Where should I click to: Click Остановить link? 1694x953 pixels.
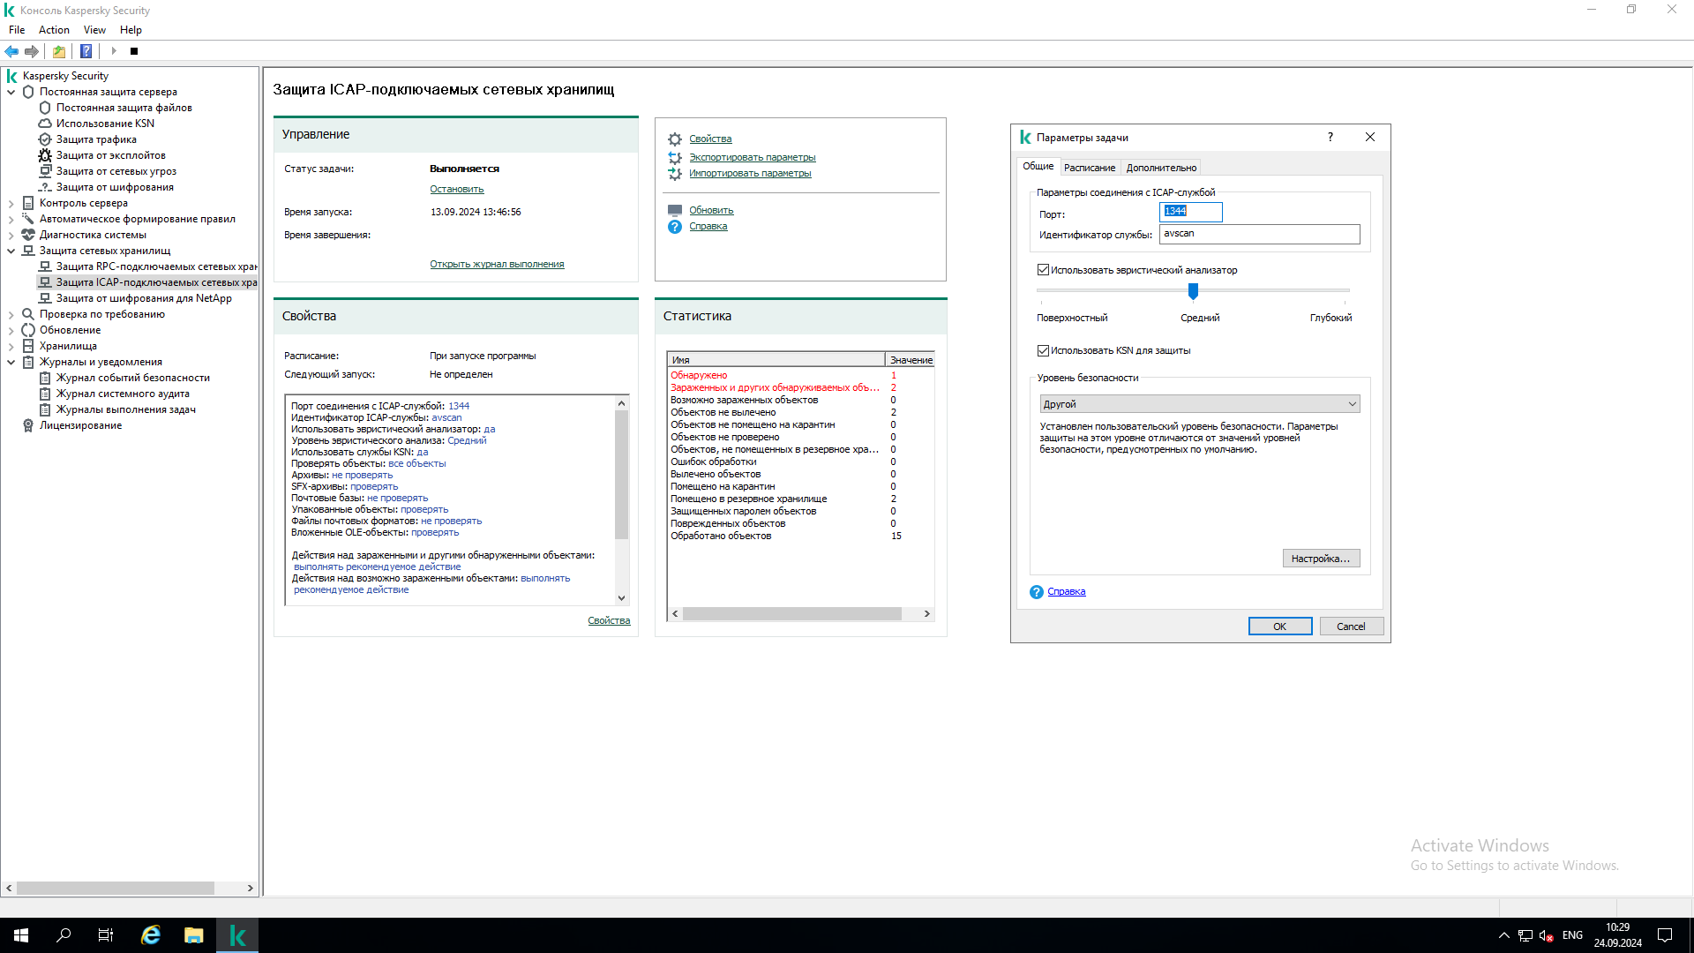(456, 190)
